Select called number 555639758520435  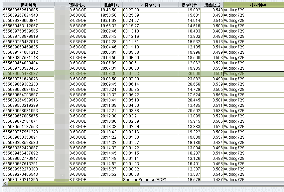[x=21, y=68]
